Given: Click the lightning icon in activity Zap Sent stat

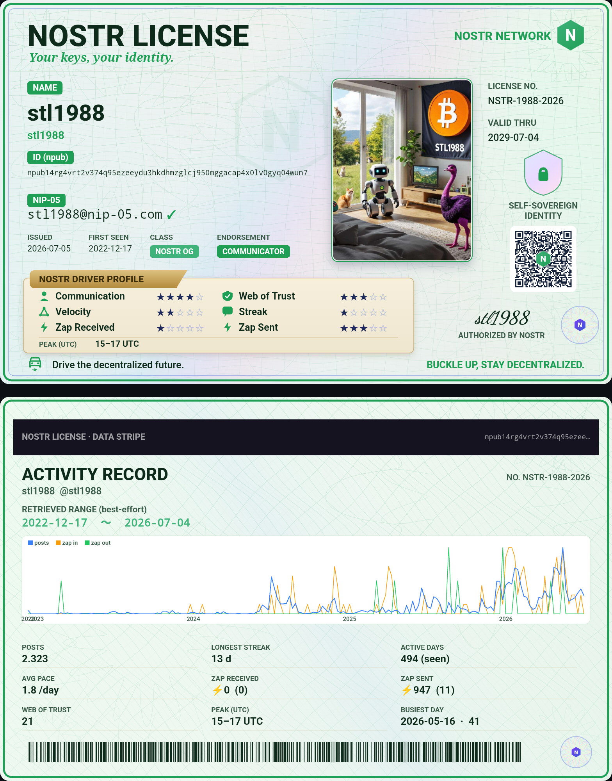Looking at the screenshot, I should (x=406, y=690).
